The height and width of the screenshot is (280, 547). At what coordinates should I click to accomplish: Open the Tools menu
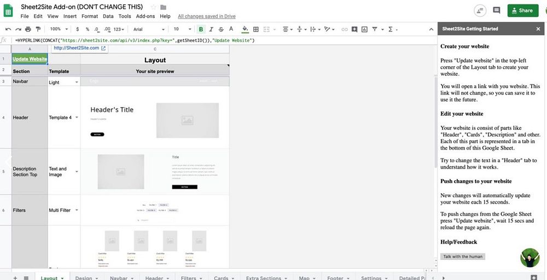125,16
